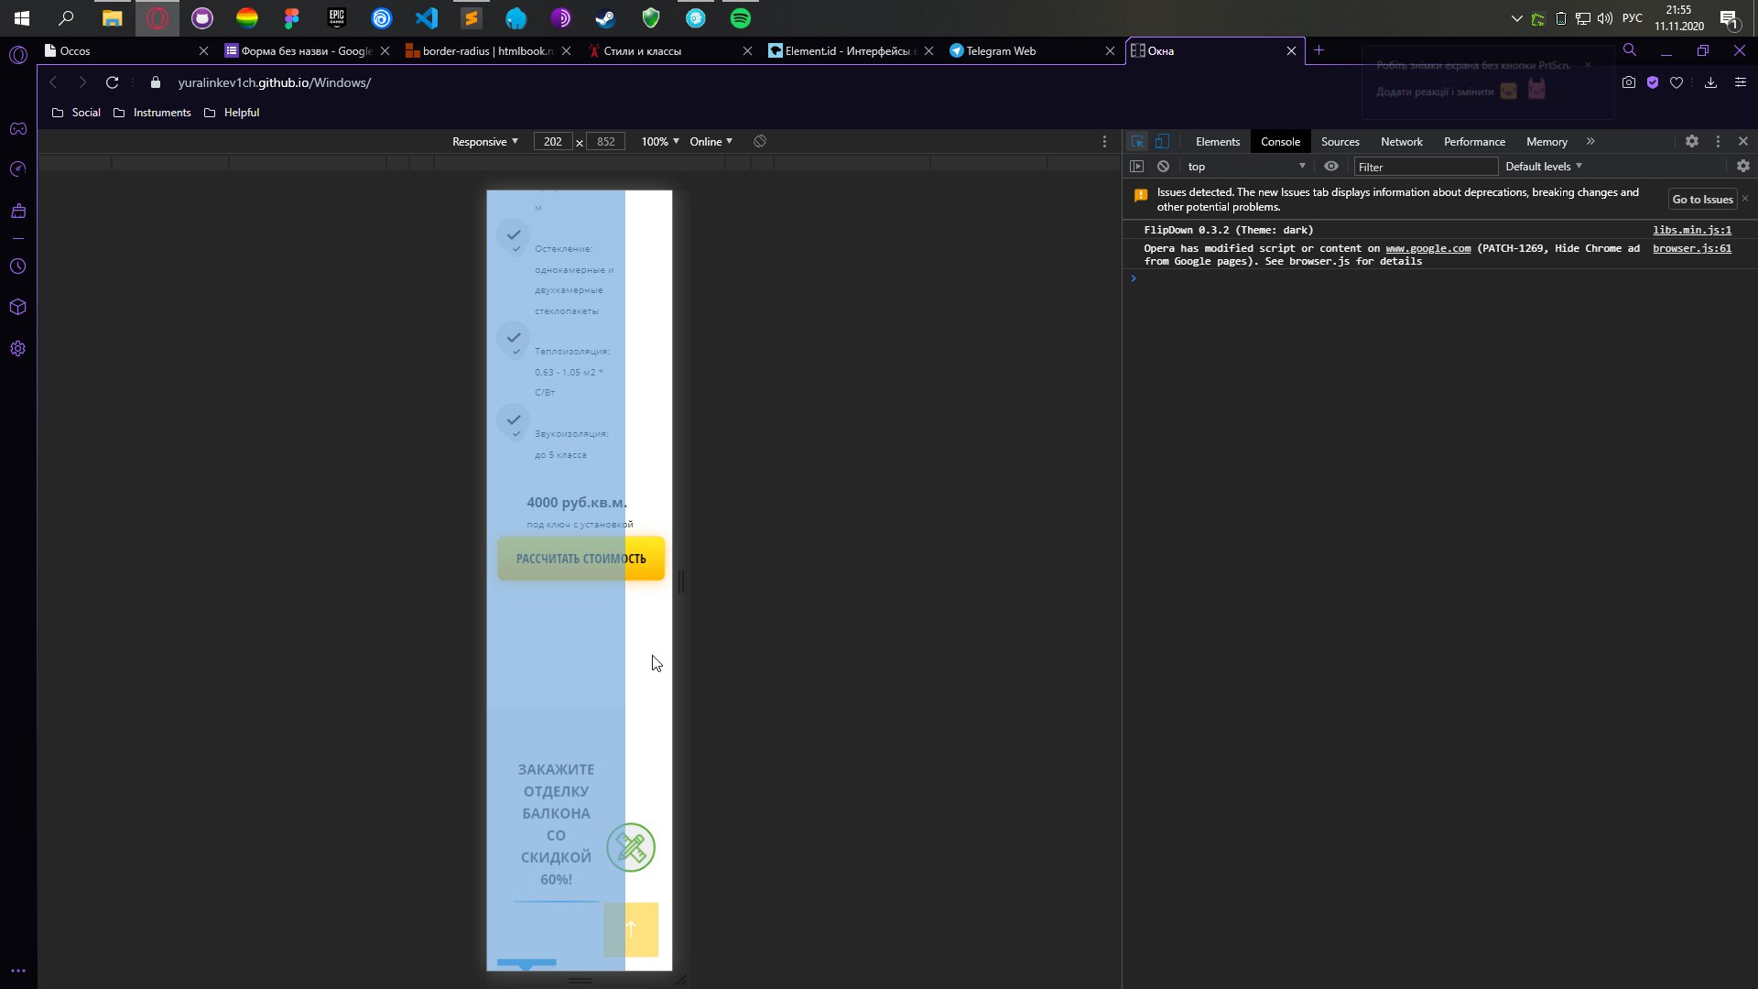This screenshot has height=989, width=1758.
Task: Open browser.js:61 source link
Action: (x=1692, y=248)
